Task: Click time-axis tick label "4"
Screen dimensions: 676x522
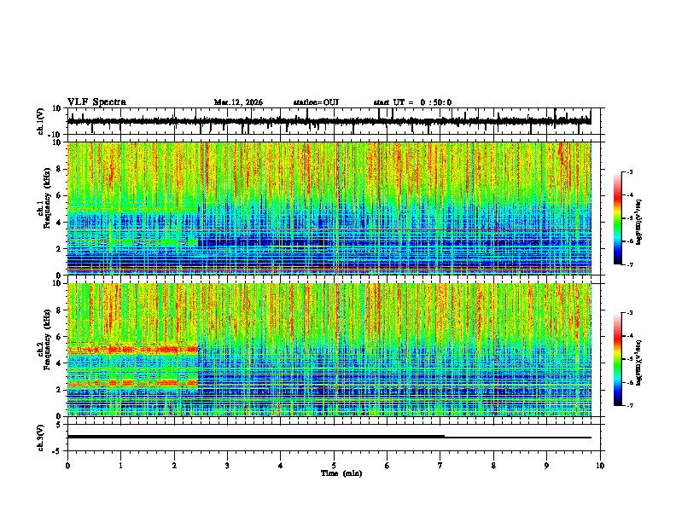Action: [x=281, y=466]
